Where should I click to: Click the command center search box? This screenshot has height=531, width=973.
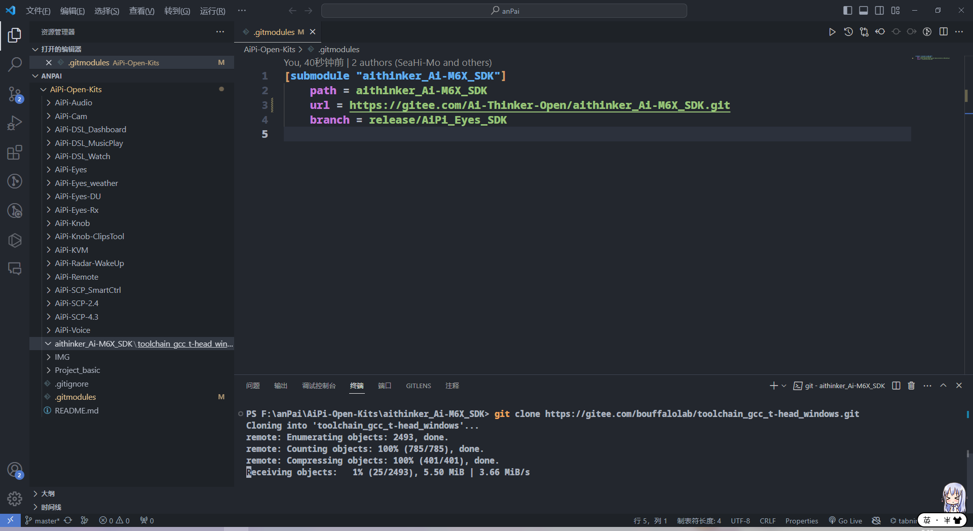pos(504,11)
